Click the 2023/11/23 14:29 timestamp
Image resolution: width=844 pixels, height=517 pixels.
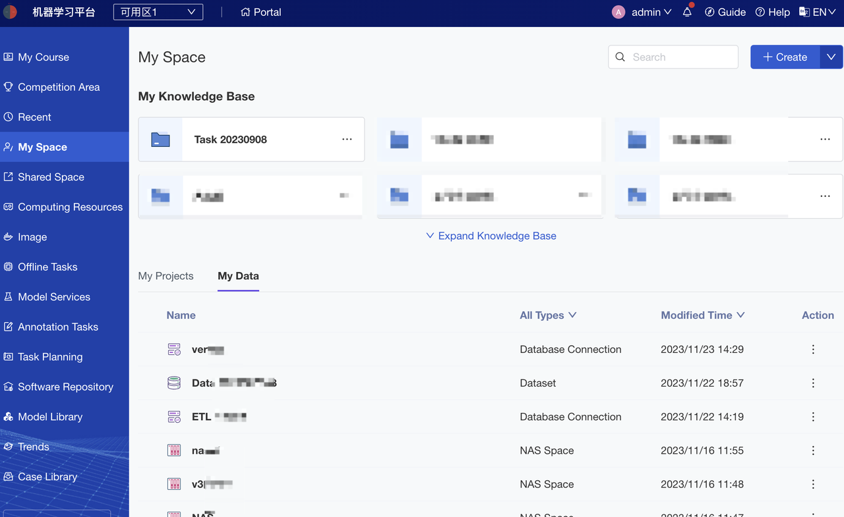coord(702,350)
